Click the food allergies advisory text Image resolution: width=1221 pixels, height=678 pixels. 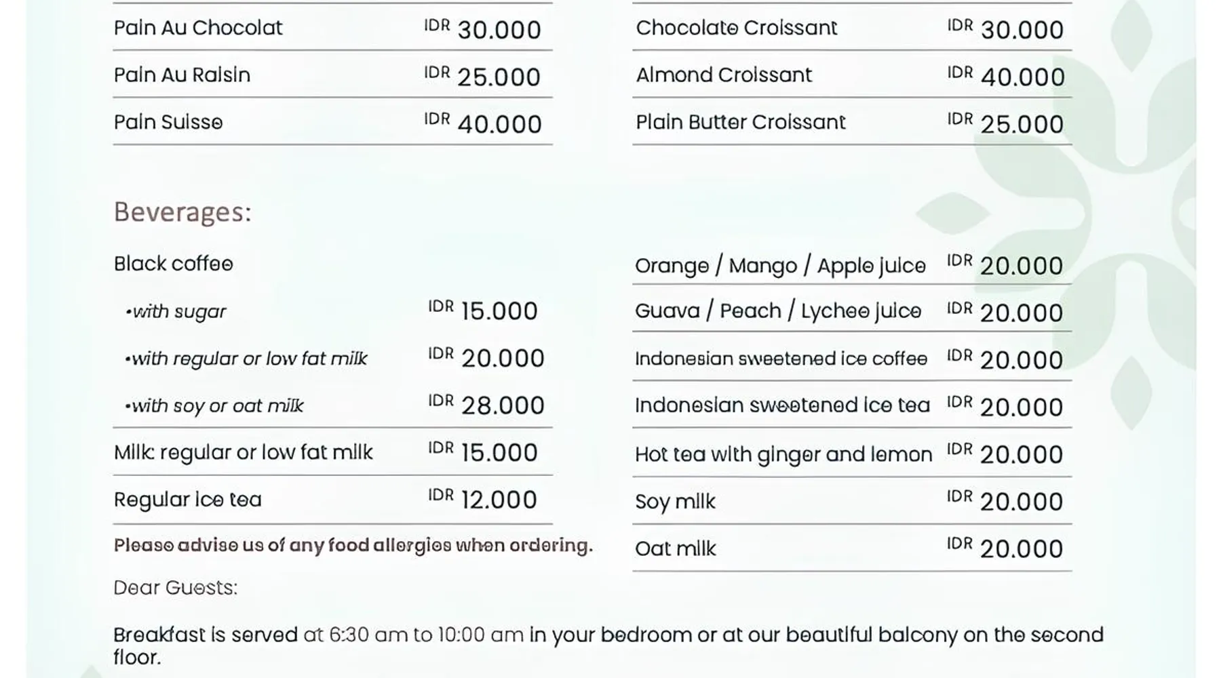[353, 546]
